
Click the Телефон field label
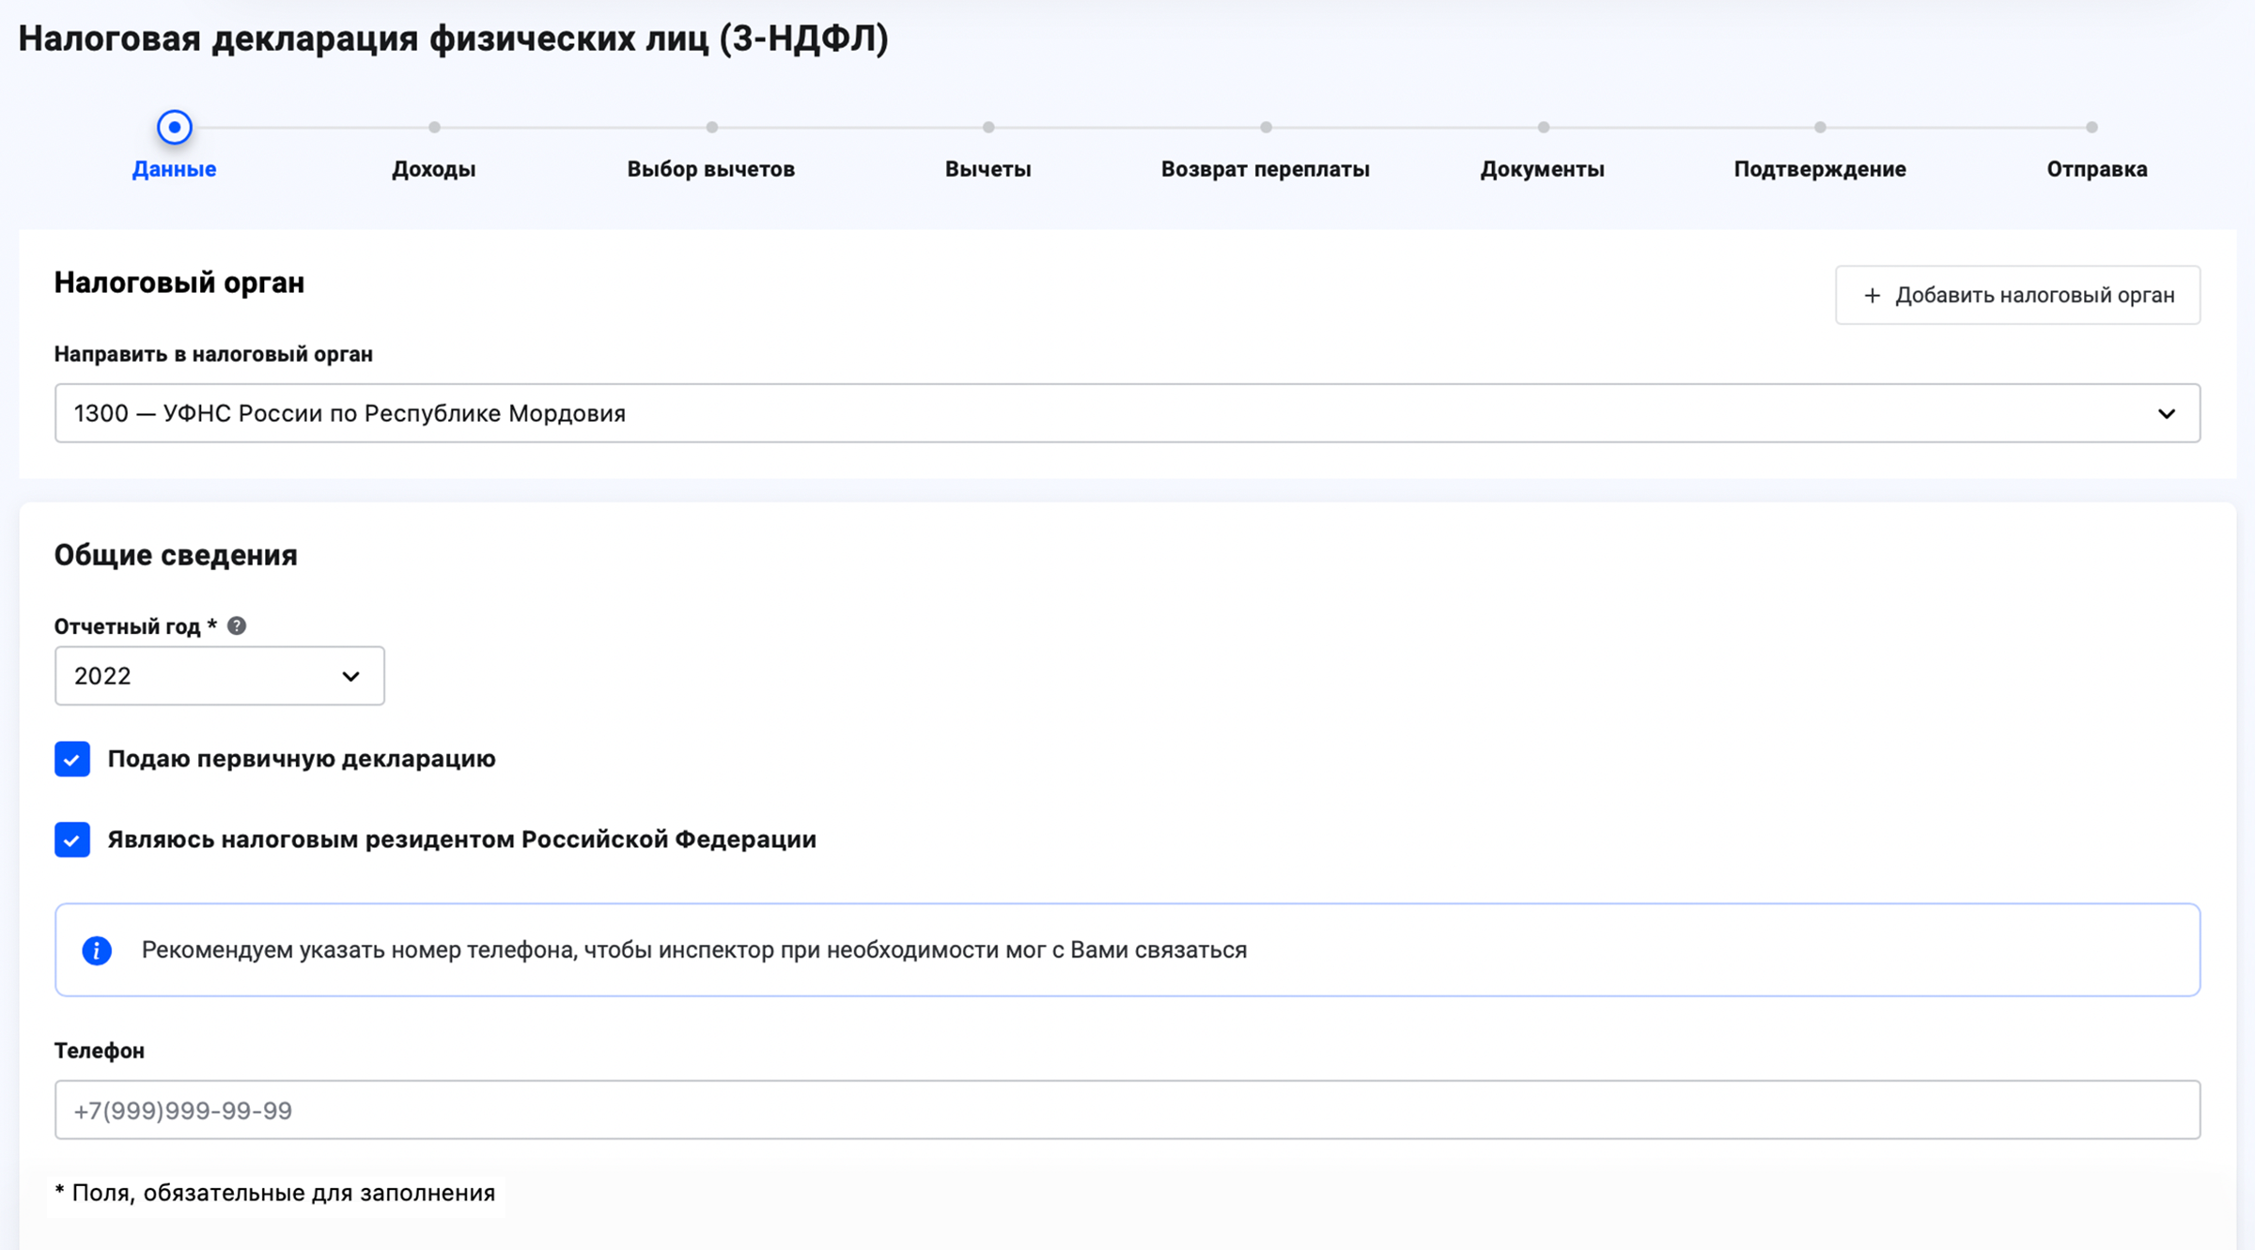click(x=99, y=1051)
